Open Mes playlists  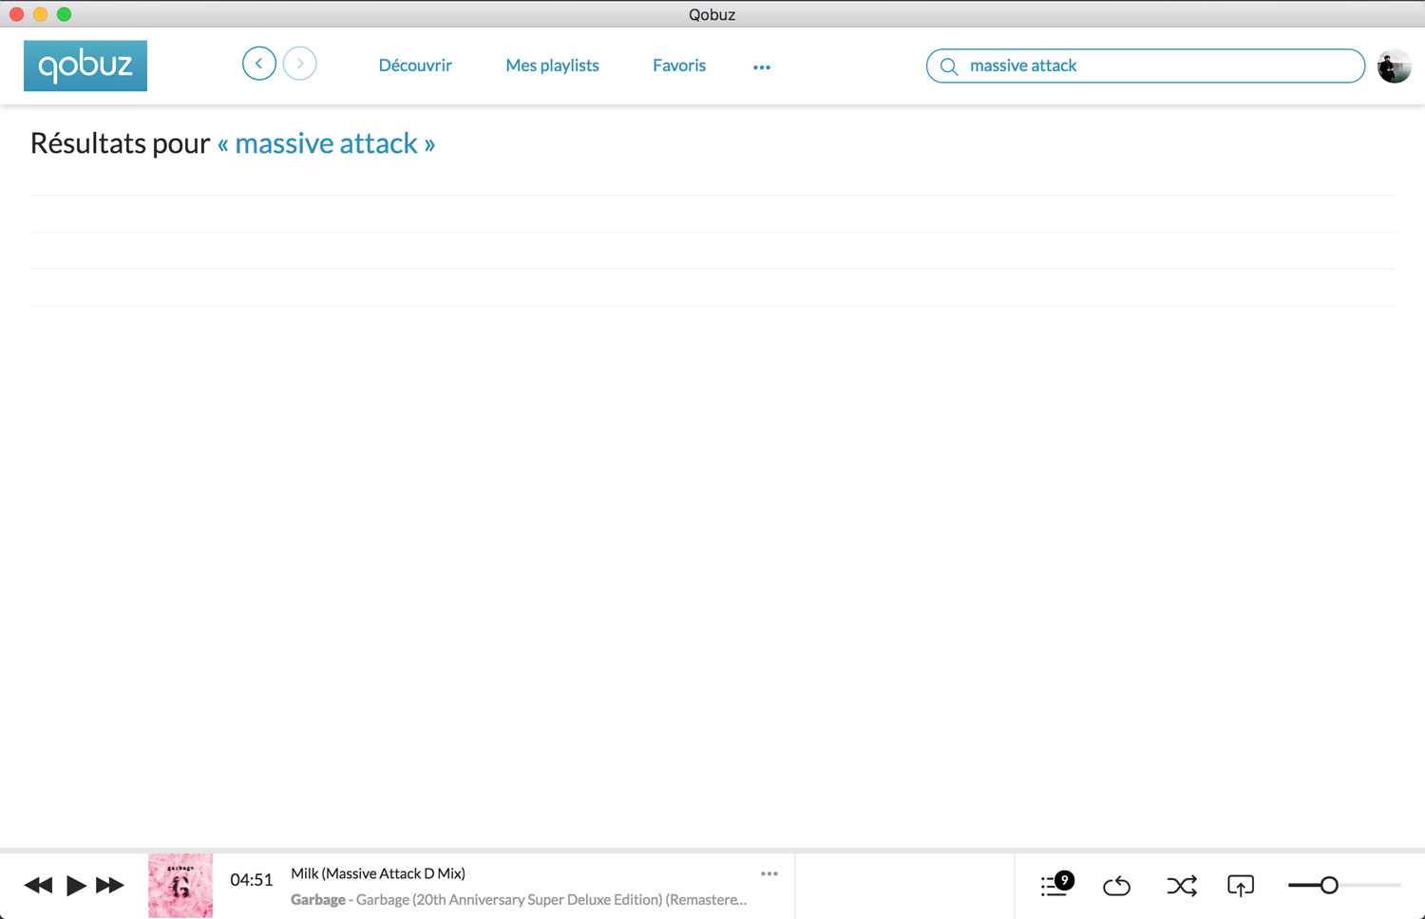click(x=552, y=66)
